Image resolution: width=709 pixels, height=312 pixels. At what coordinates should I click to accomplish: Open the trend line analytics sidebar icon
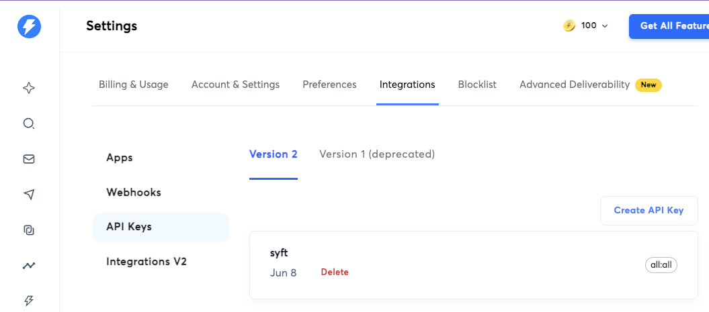tap(29, 266)
